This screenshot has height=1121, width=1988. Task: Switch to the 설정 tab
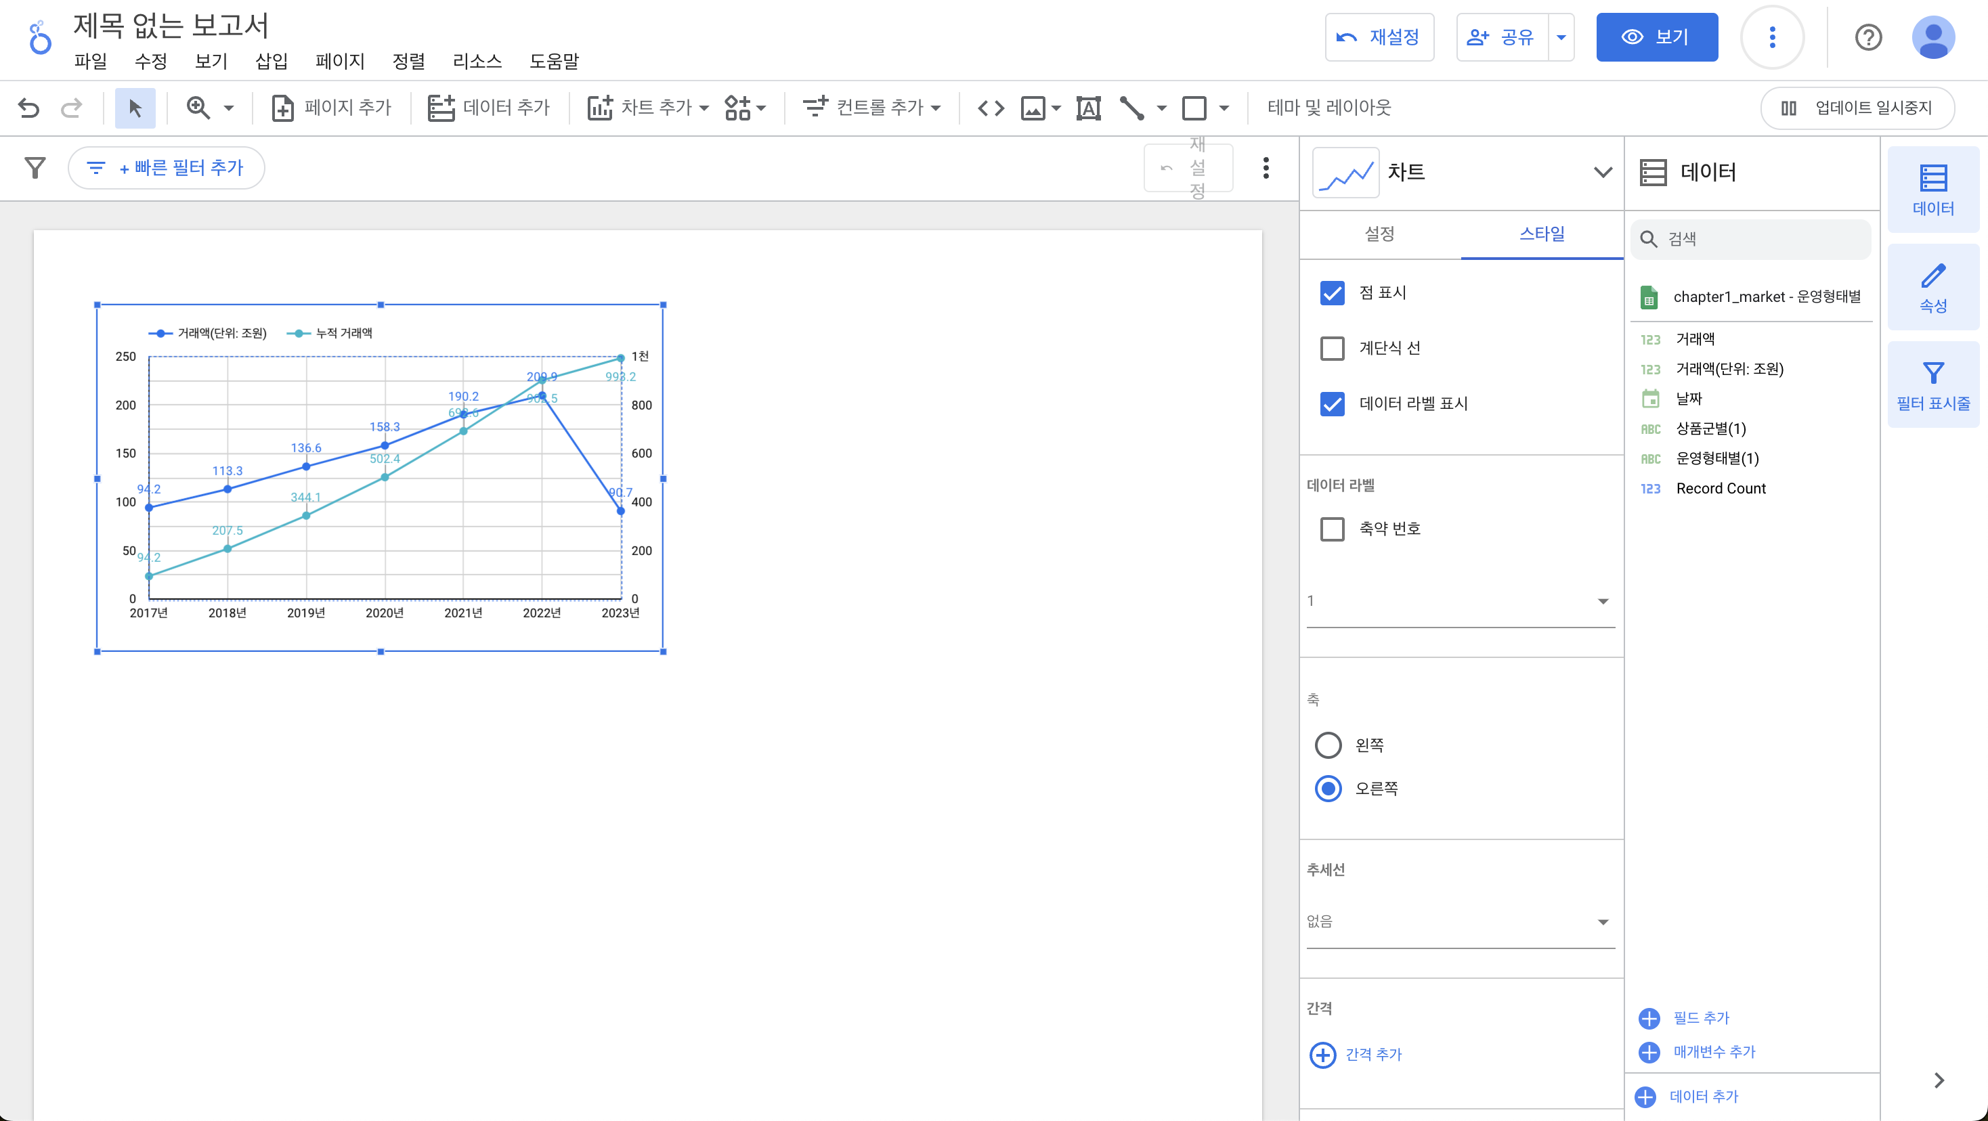coord(1379,234)
